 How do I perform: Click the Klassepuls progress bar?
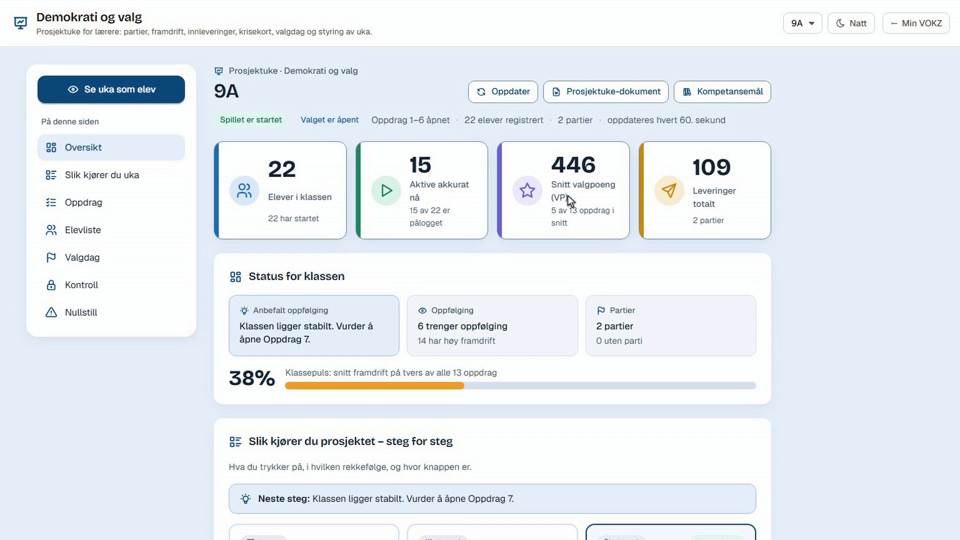(520, 385)
